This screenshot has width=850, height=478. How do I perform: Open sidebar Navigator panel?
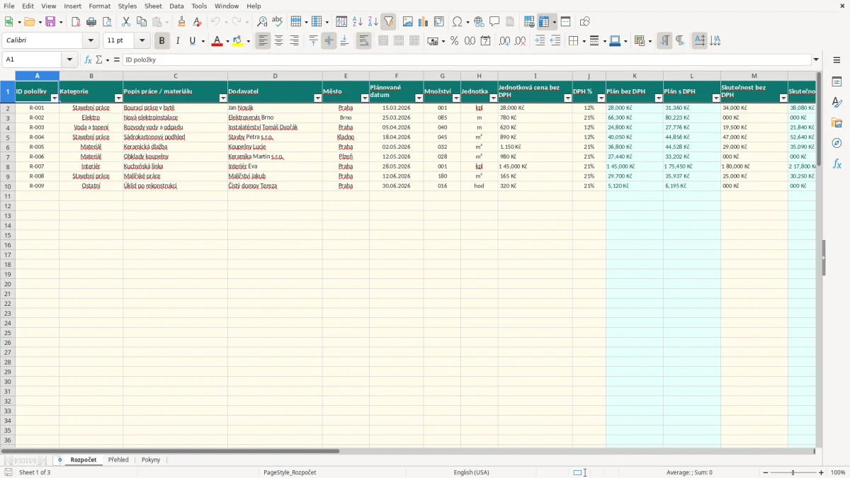837,143
